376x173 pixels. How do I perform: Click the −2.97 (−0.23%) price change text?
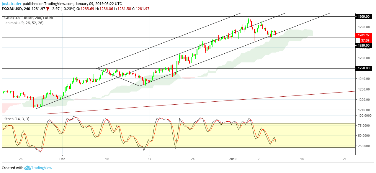tap(63, 9)
